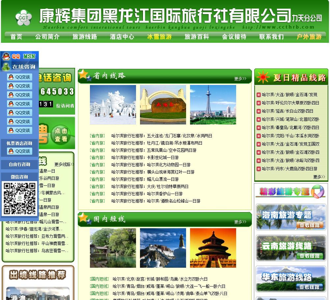Click the red bullet icon beside 哈尔滨/丹东/大鹿岛双卧四日游
Screen dimensions: 330x300
(x=259, y=169)
